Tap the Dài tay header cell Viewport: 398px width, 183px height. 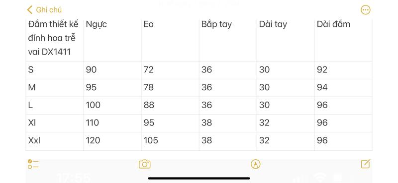[x=286, y=40]
